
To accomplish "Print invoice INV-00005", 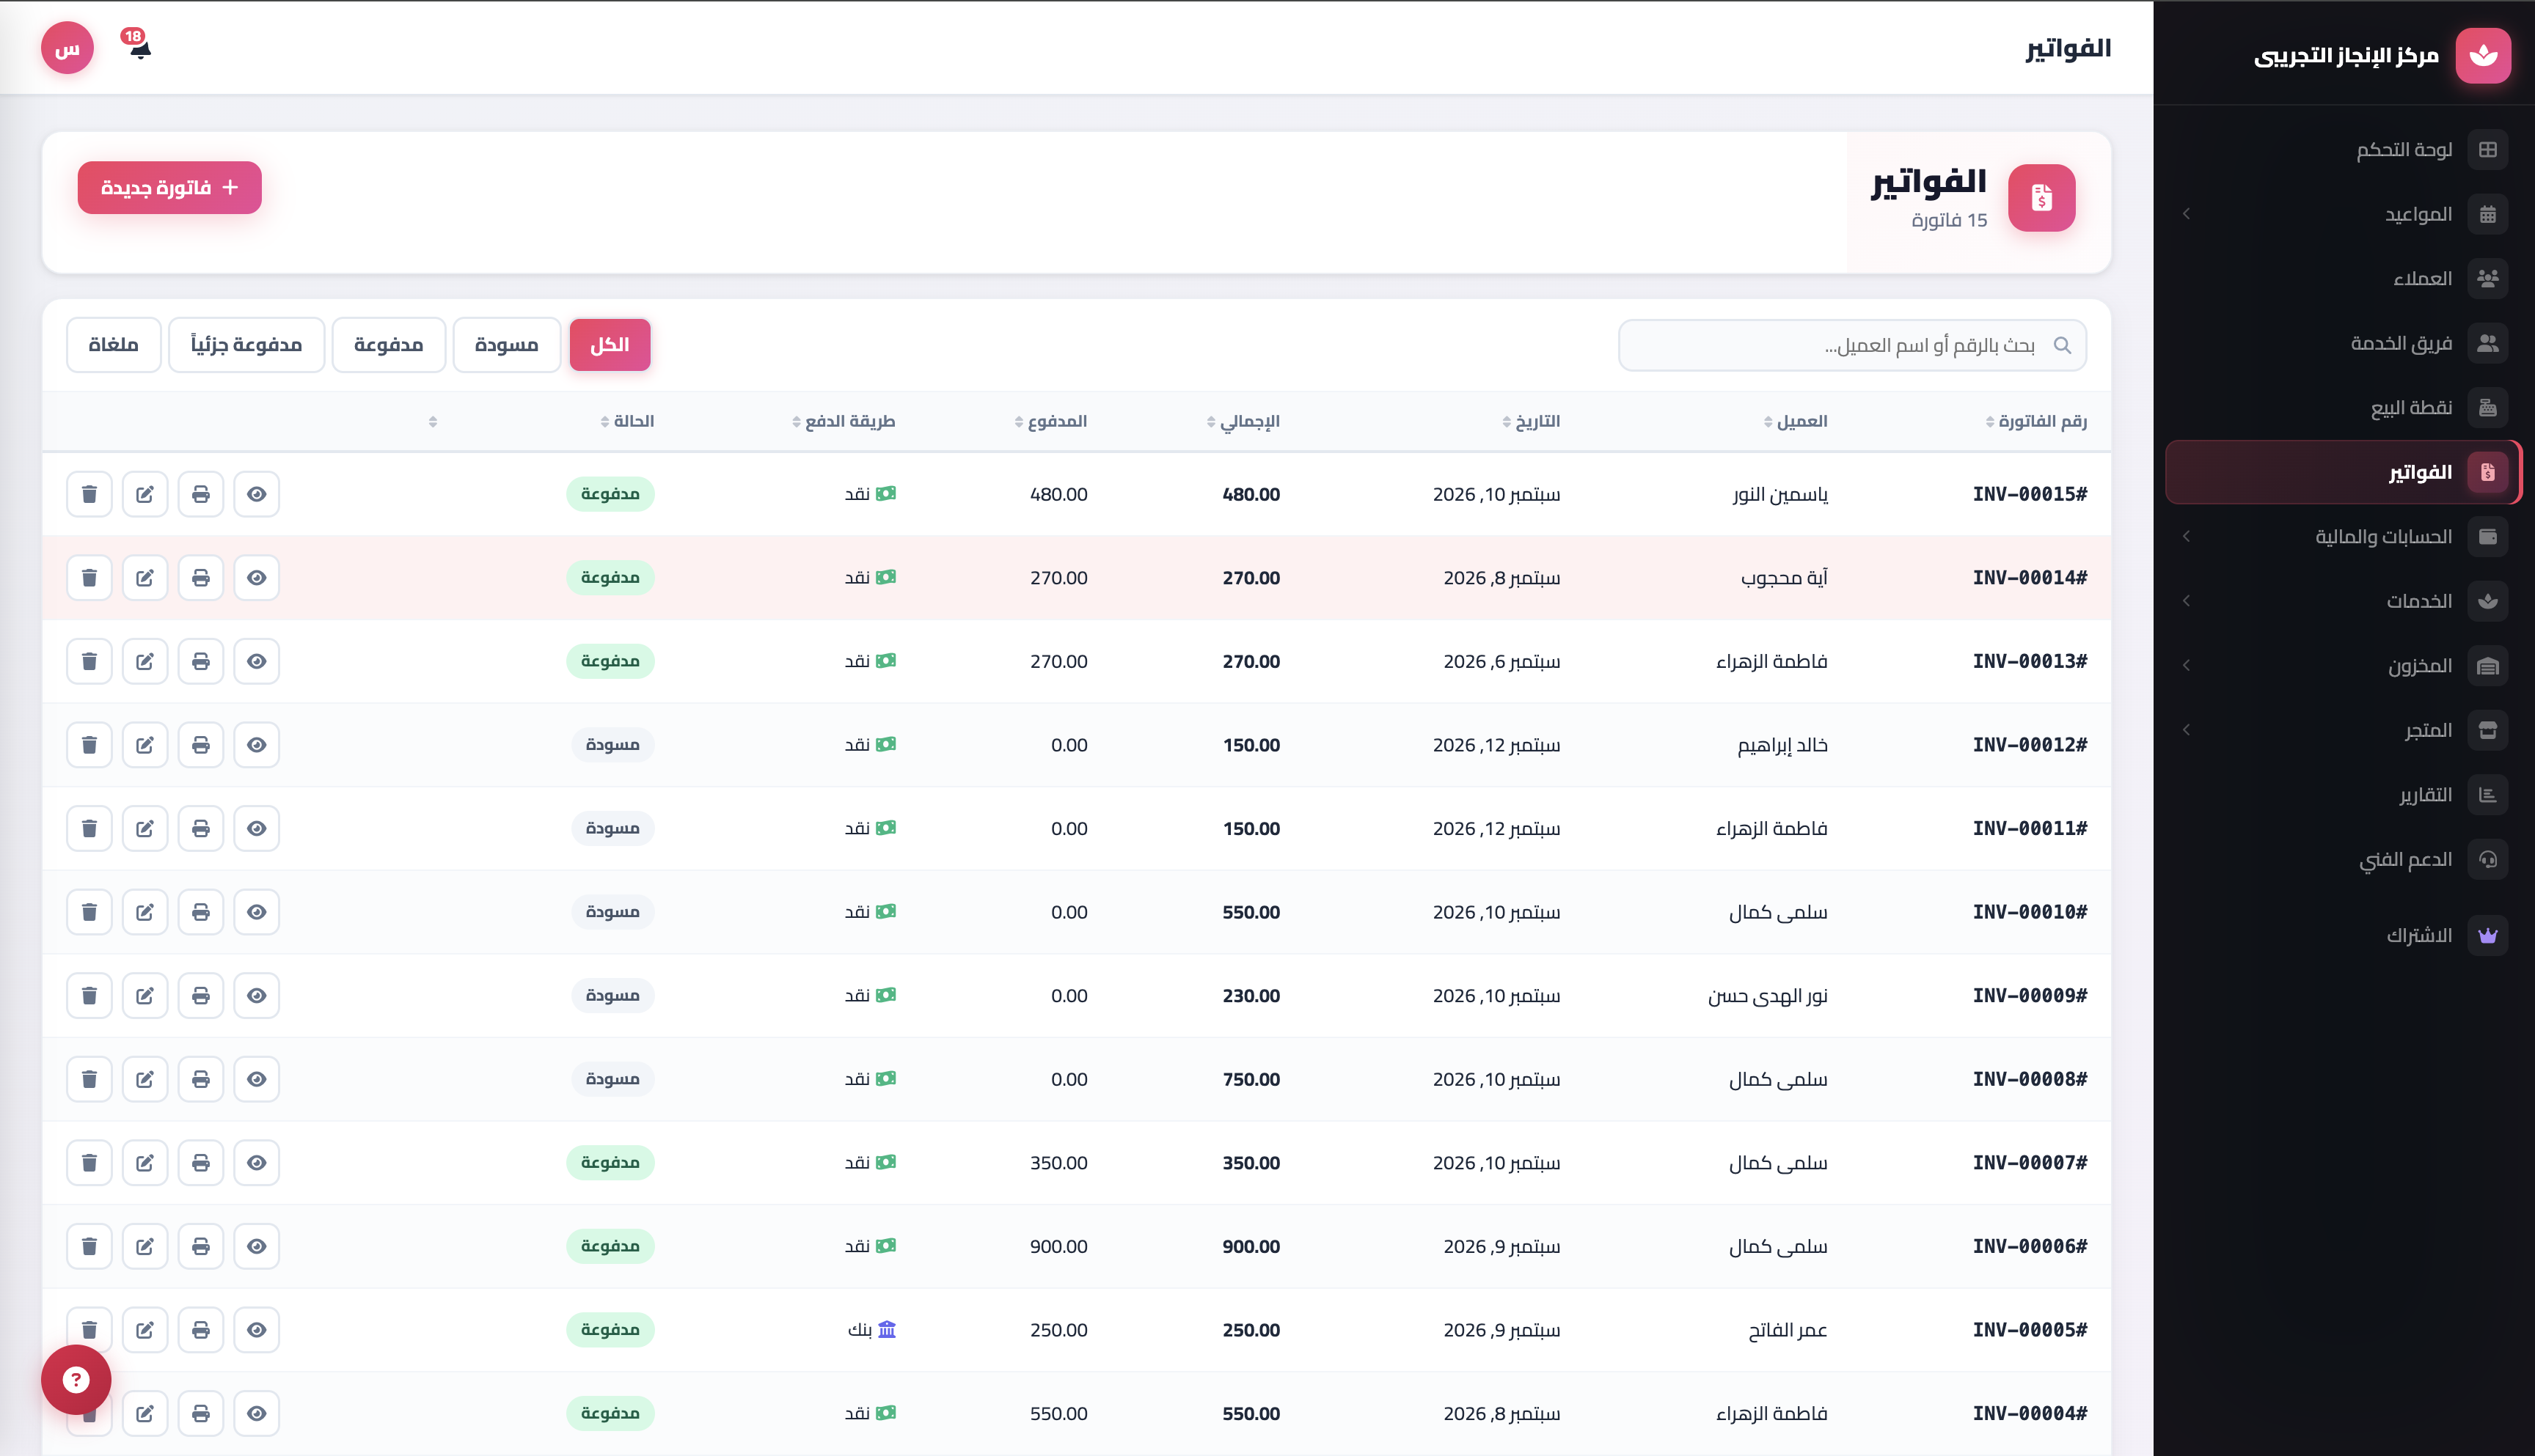I will point(201,1329).
